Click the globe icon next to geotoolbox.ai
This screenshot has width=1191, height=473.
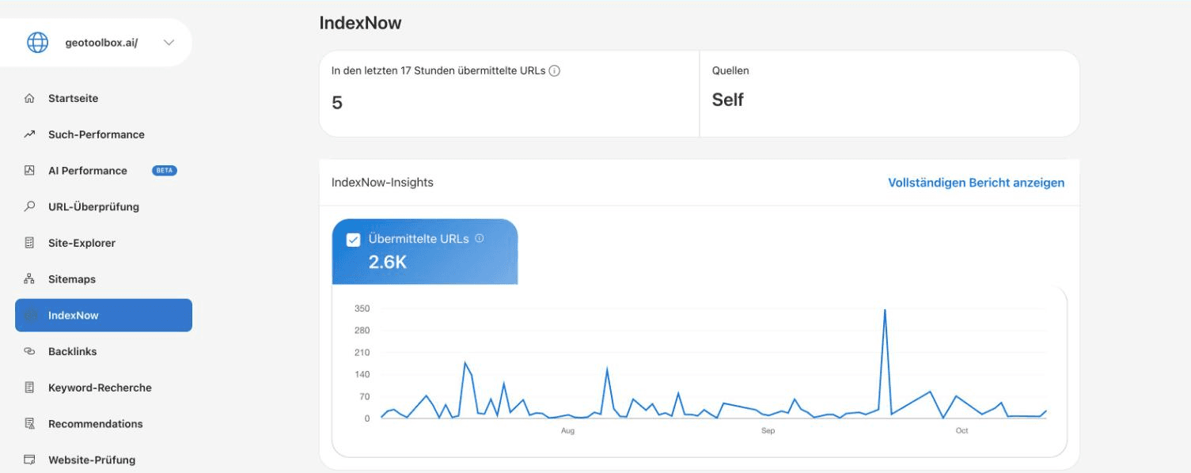pyautogui.click(x=38, y=43)
